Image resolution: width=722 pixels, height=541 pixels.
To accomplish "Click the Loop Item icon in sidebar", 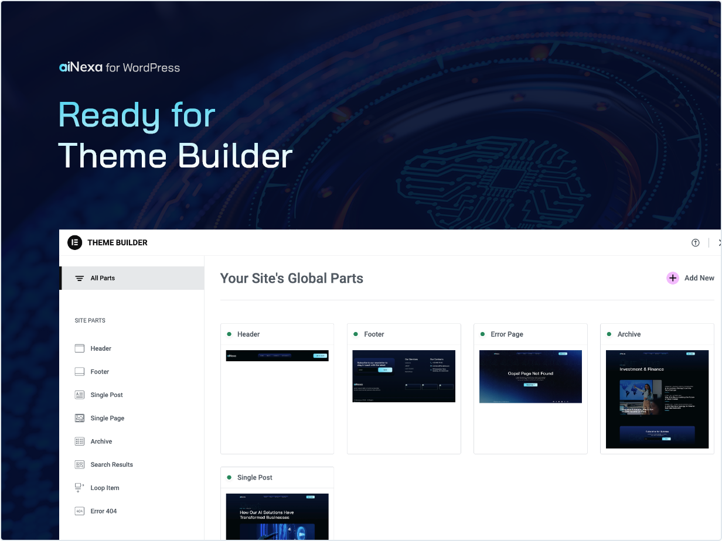I will coord(80,488).
